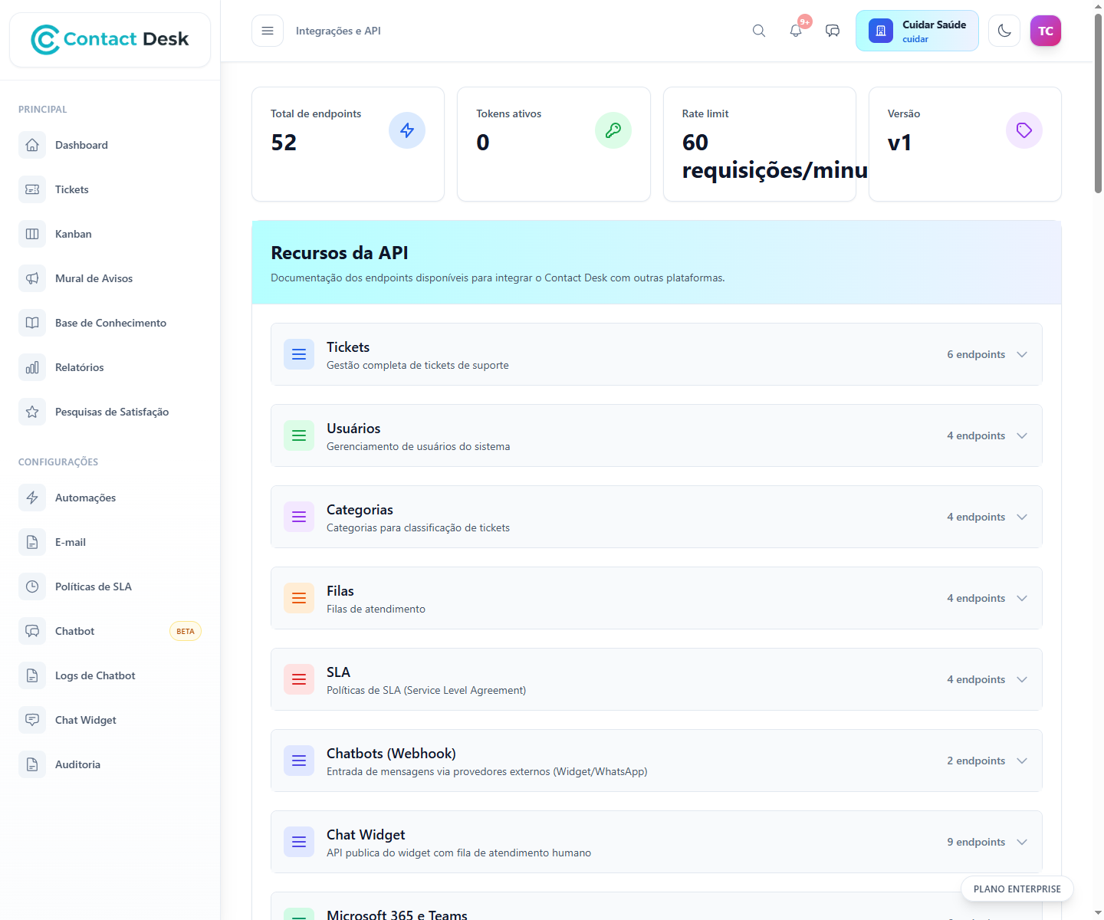Select the Relatórios bar chart icon
Image resolution: width=1104 pixels, height=920 pixels.
click(32, 367)
